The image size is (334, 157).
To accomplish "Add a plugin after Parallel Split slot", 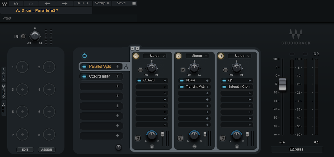I will click(118, 66).
